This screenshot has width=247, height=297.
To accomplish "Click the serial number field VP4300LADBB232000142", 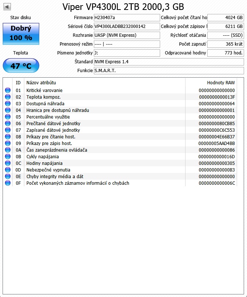I will pos(127,26).
